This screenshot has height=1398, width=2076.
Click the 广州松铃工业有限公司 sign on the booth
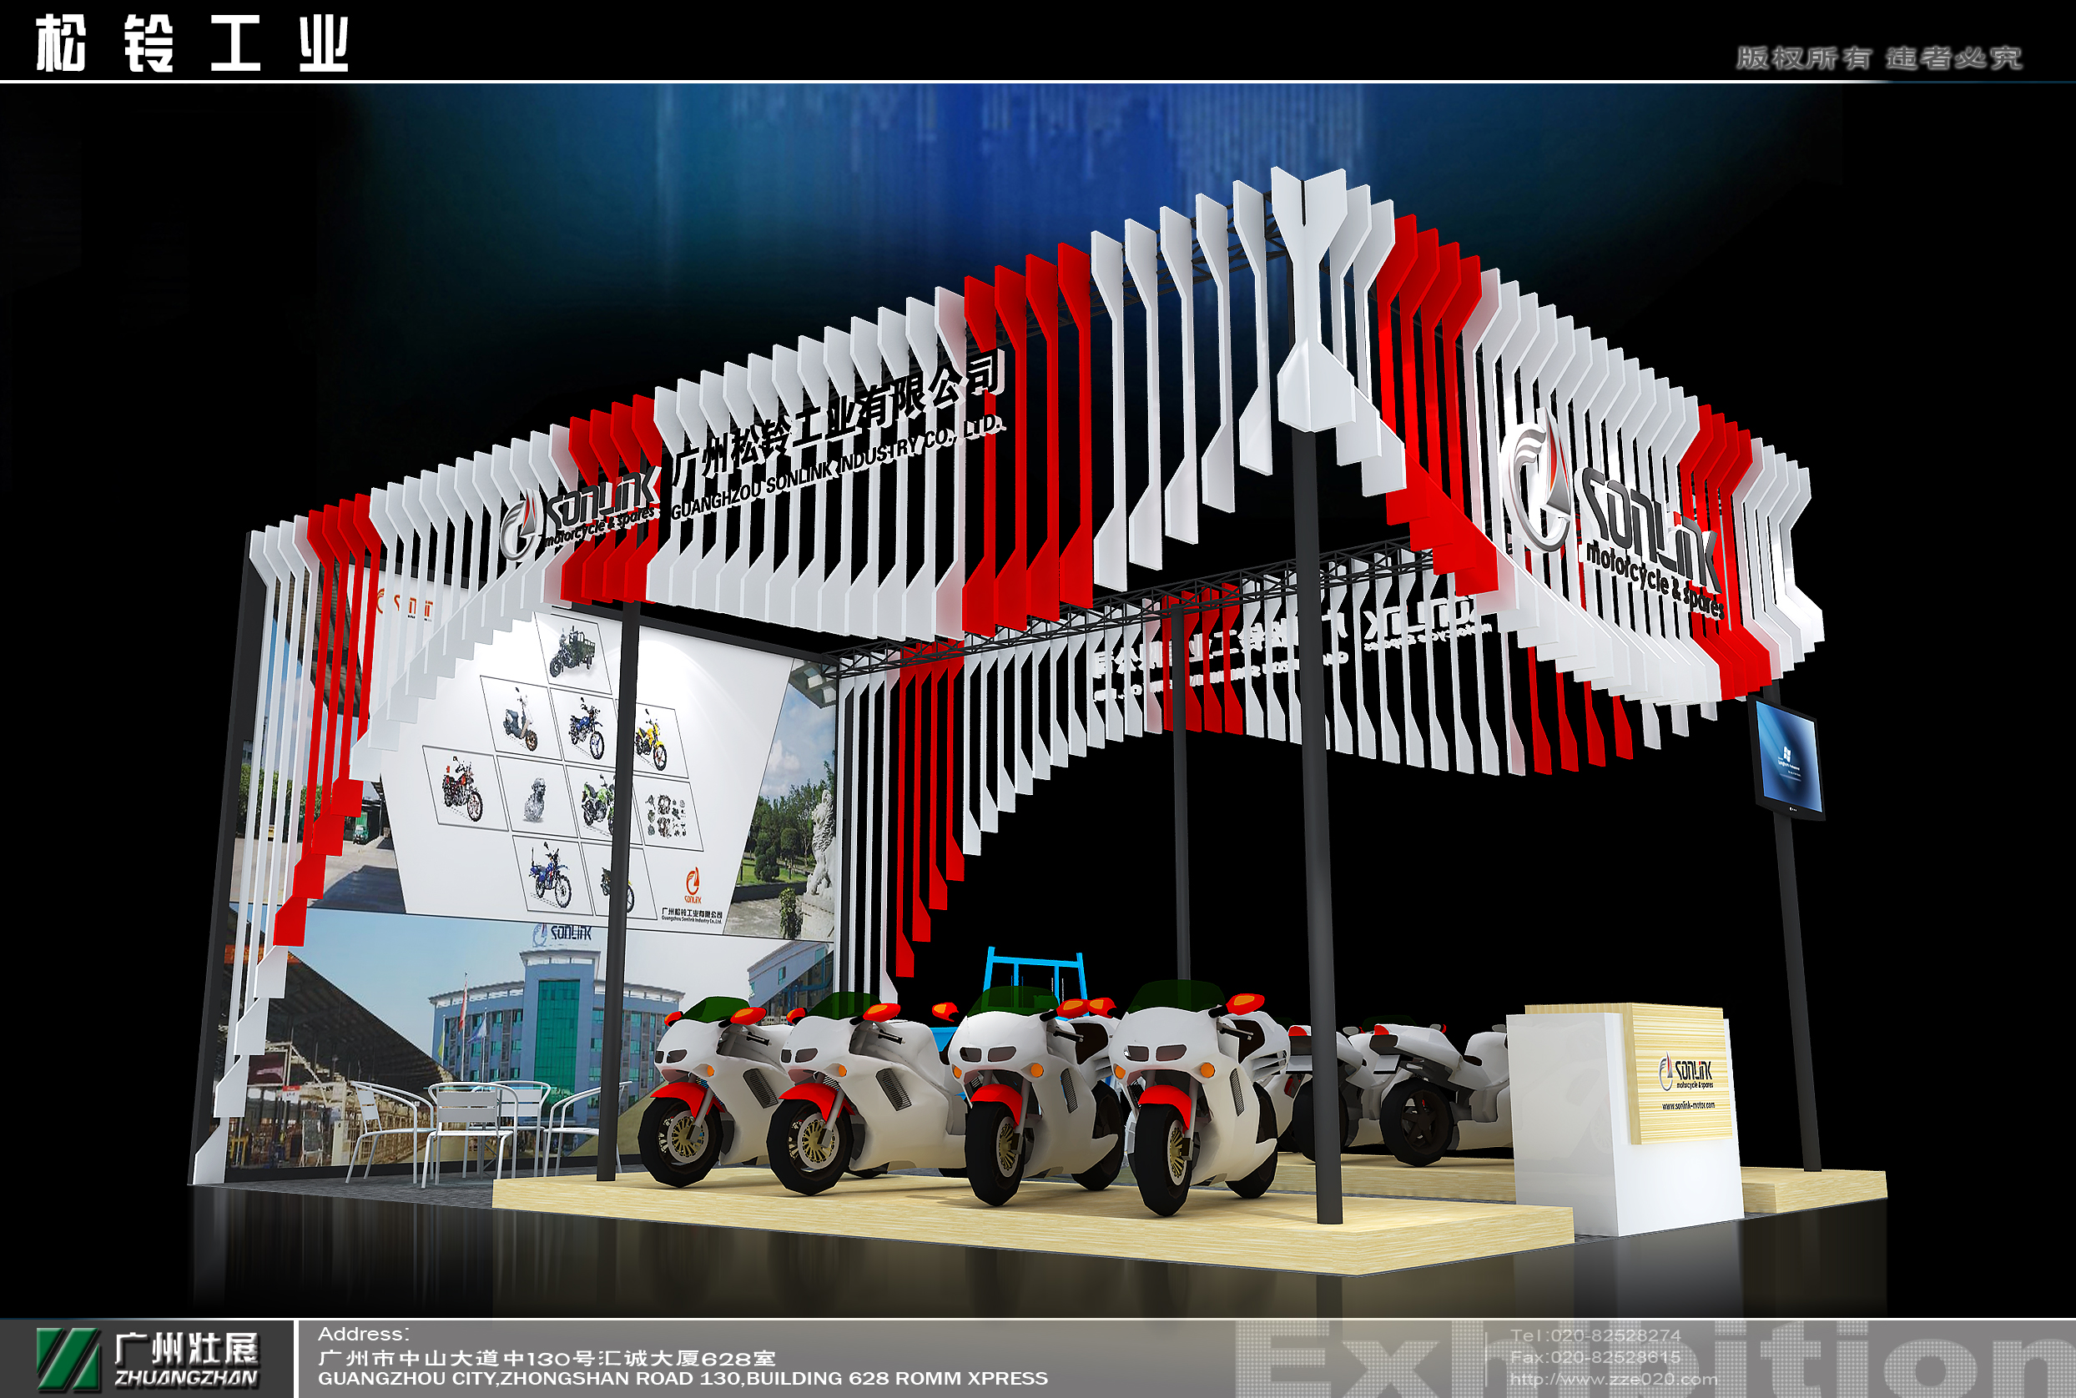(839, 419)
